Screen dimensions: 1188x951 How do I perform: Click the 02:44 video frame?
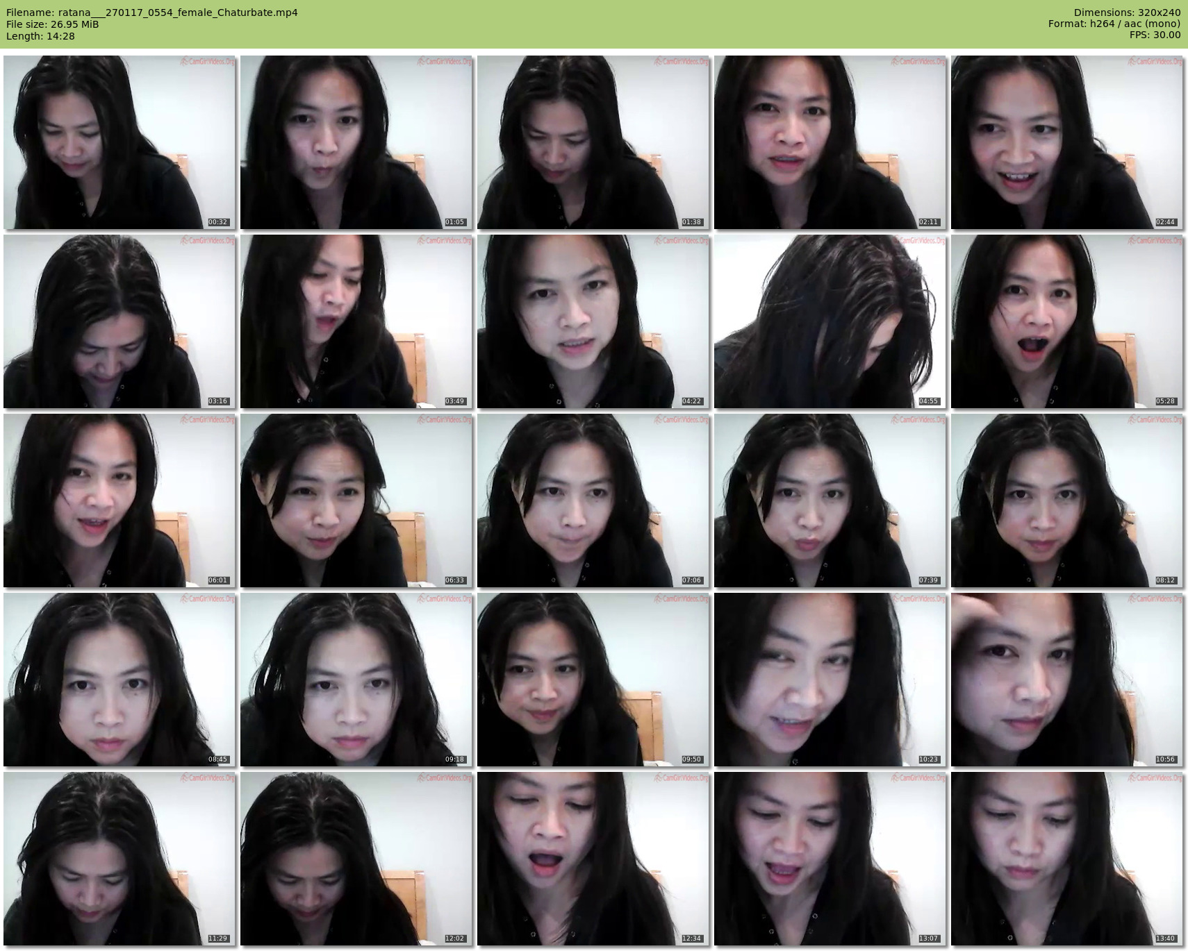[1066, 142]
